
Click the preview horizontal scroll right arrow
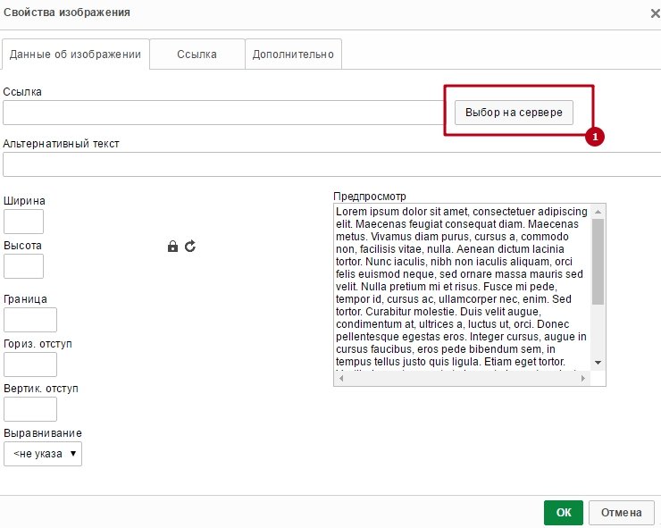click(583, 378)
